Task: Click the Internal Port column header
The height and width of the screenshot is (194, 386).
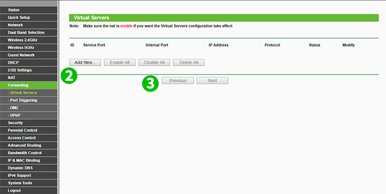Action: coord(157,45)
